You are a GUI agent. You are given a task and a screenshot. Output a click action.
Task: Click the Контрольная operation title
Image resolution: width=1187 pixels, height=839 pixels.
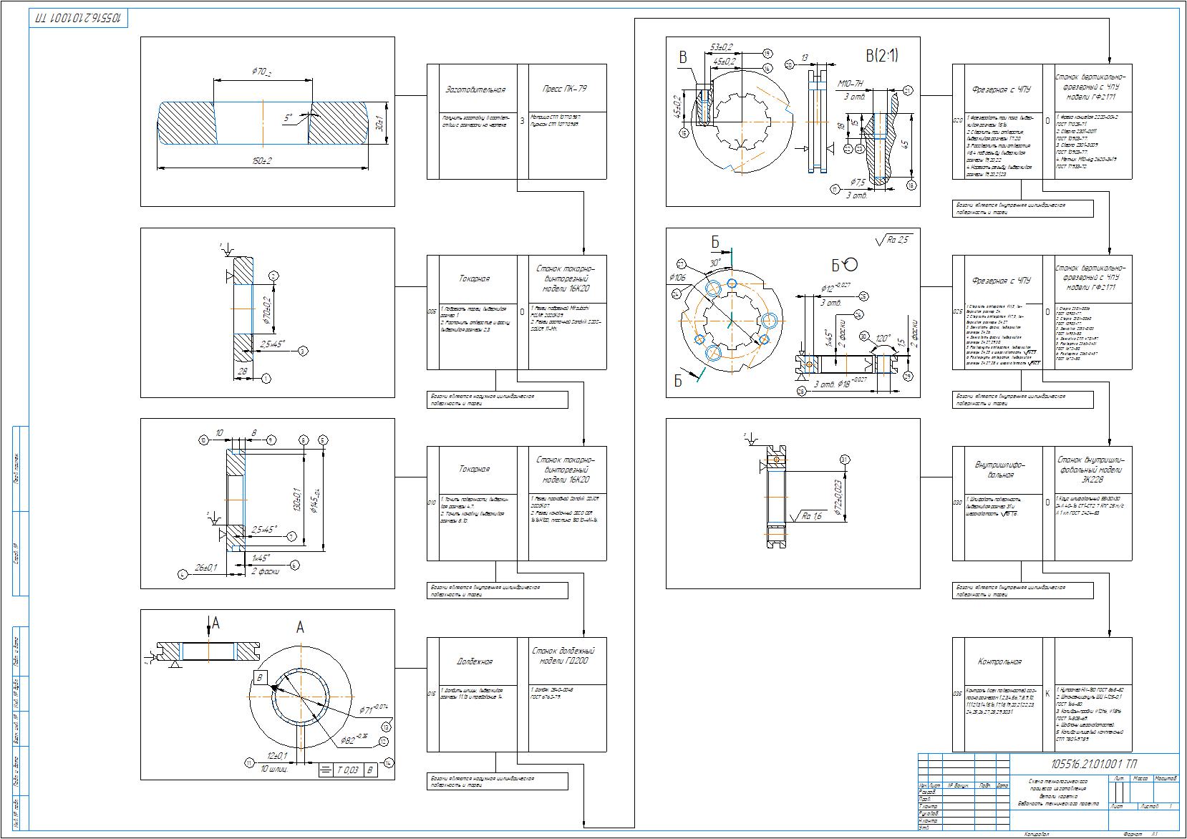pos(998,661)
